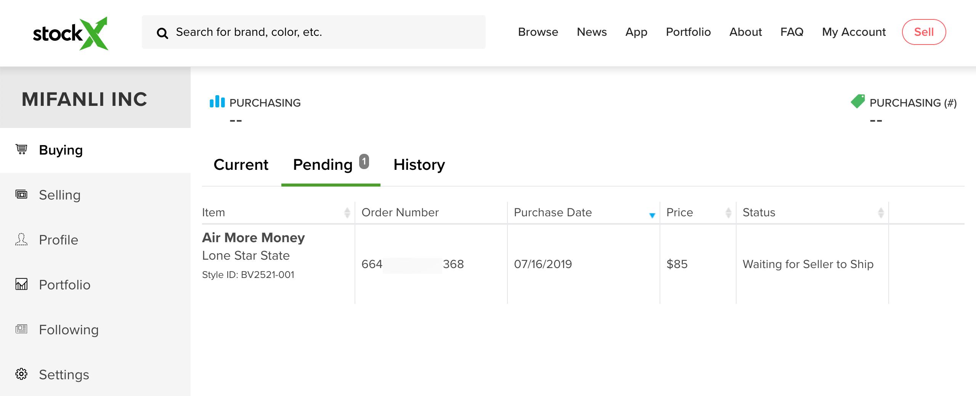
Task: Click the Settings gear icon
Action: [21, 374]
